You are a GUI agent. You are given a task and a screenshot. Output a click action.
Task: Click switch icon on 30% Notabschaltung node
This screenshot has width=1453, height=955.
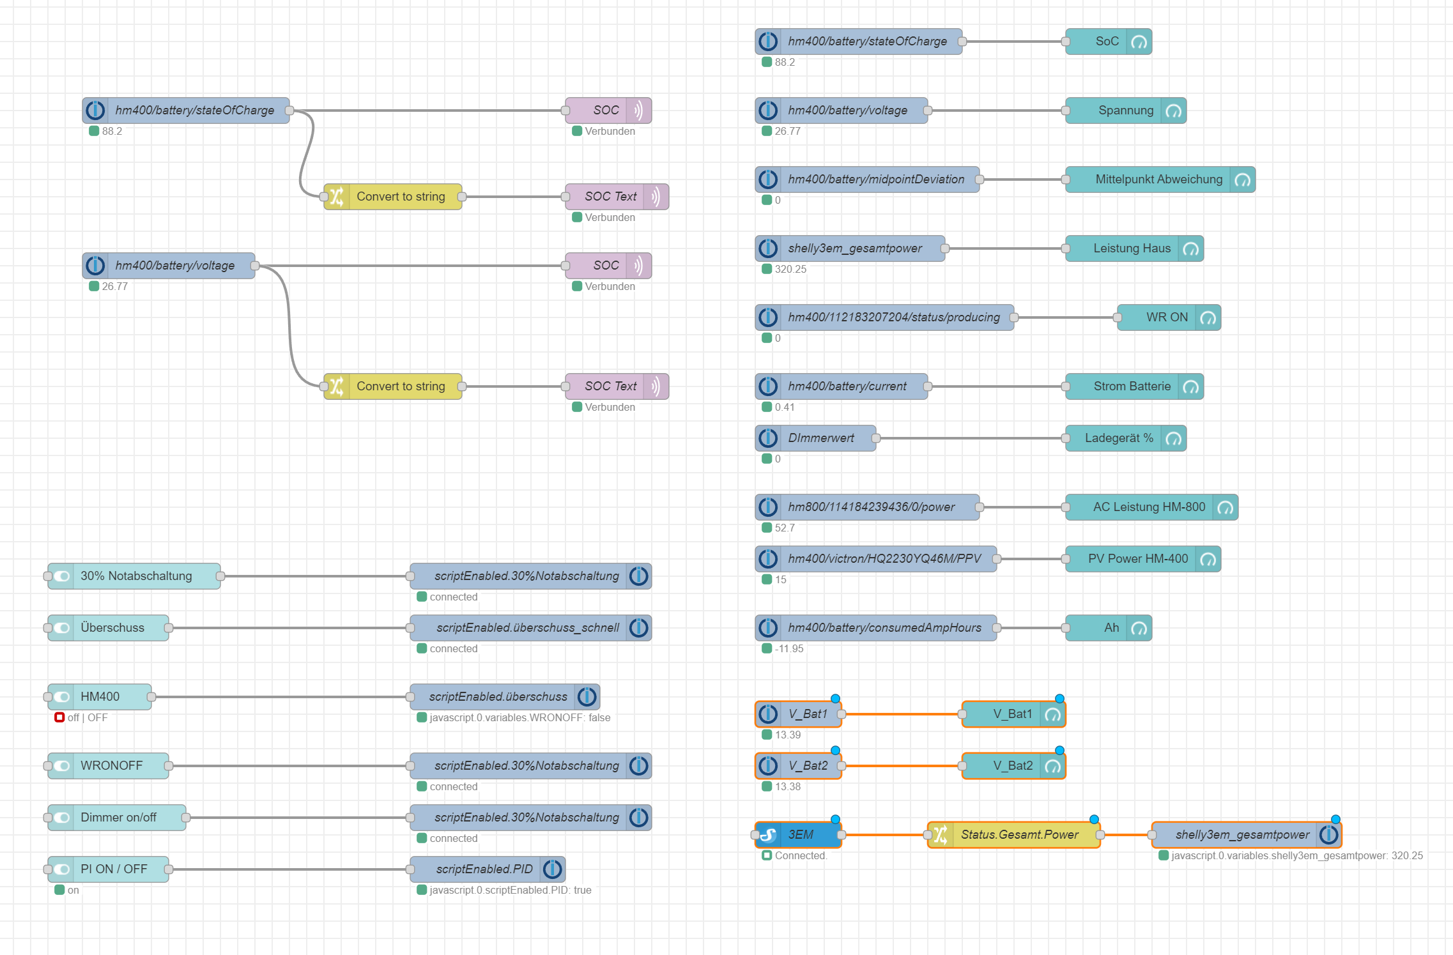[62, 576]
